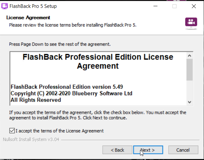The image size is (204, 160).
Task: Click the 'Press Page Down' instruction text
Action: [60, 44]
